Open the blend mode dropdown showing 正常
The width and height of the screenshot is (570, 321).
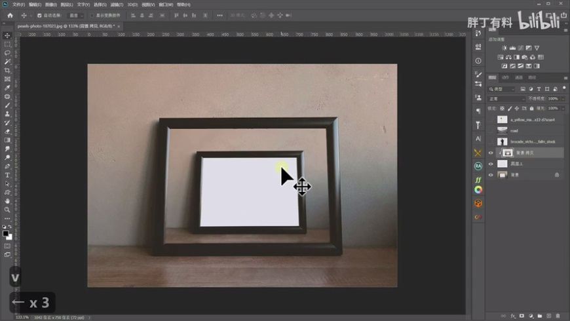[x=506, y=98]
